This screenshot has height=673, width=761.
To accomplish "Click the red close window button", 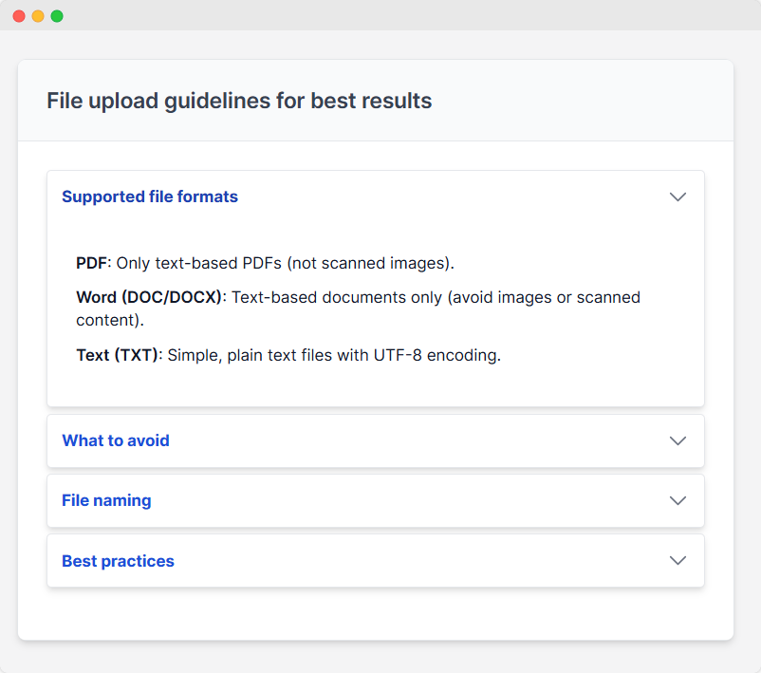I will click(x=19, y=16).
